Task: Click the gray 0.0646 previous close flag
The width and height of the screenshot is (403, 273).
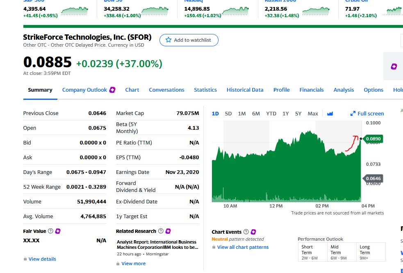Action: point(373,178)
